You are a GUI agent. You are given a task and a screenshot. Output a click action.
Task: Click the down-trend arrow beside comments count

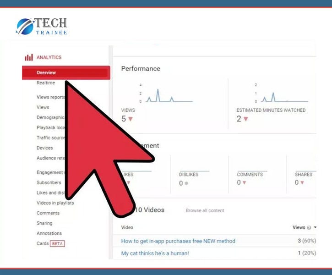[245, 182]
